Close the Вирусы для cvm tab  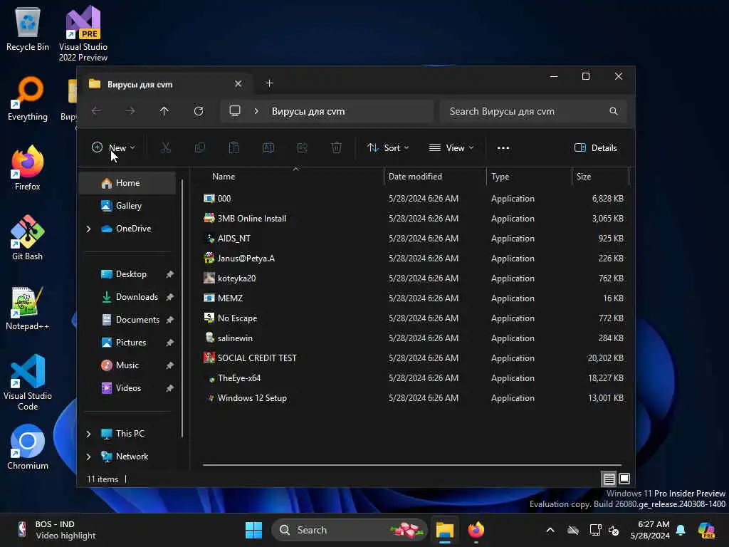coord(238,84)
